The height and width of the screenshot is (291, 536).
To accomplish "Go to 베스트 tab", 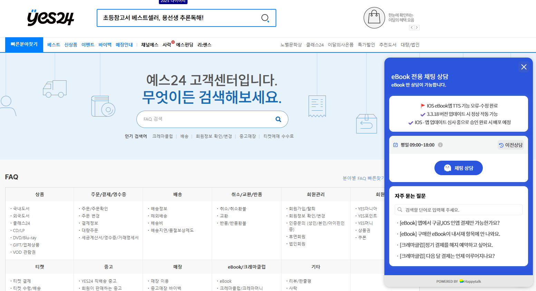I will point(54,45).
